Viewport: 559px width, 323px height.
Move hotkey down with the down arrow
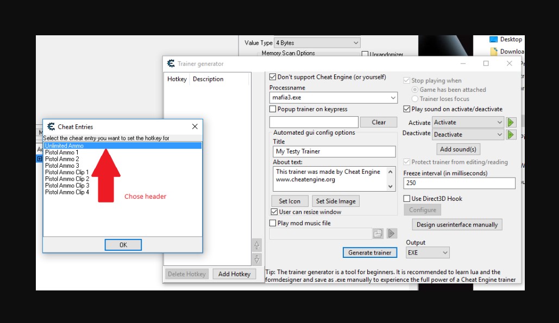[x=256, y=259]
